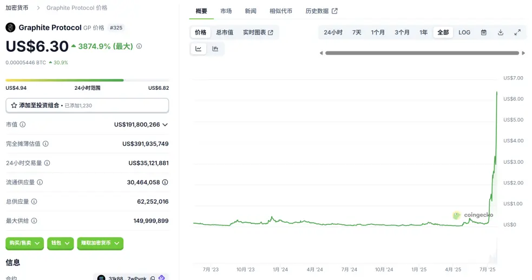The height and width of the screenshot is (280, 532).
Task: Click the download chart data icon
Action: [x=501, y=32]
